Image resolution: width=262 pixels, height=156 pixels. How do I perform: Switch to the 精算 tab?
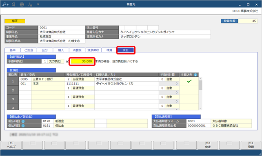point(109,50)
